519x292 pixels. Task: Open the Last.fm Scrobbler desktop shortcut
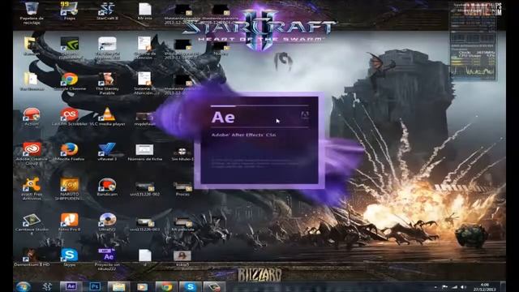[69, 117]
